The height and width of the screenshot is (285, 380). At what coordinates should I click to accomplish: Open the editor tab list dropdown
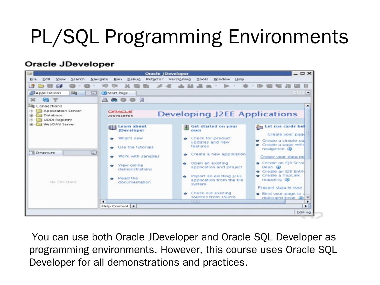(308, 93)
